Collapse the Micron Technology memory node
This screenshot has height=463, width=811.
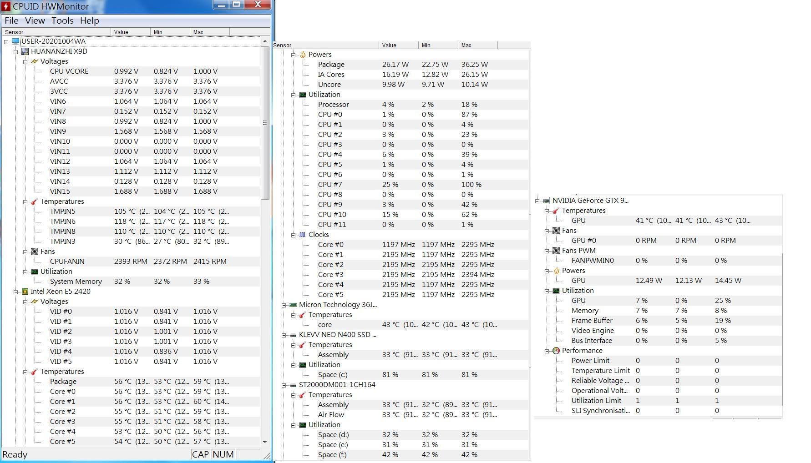pos(284,305)
